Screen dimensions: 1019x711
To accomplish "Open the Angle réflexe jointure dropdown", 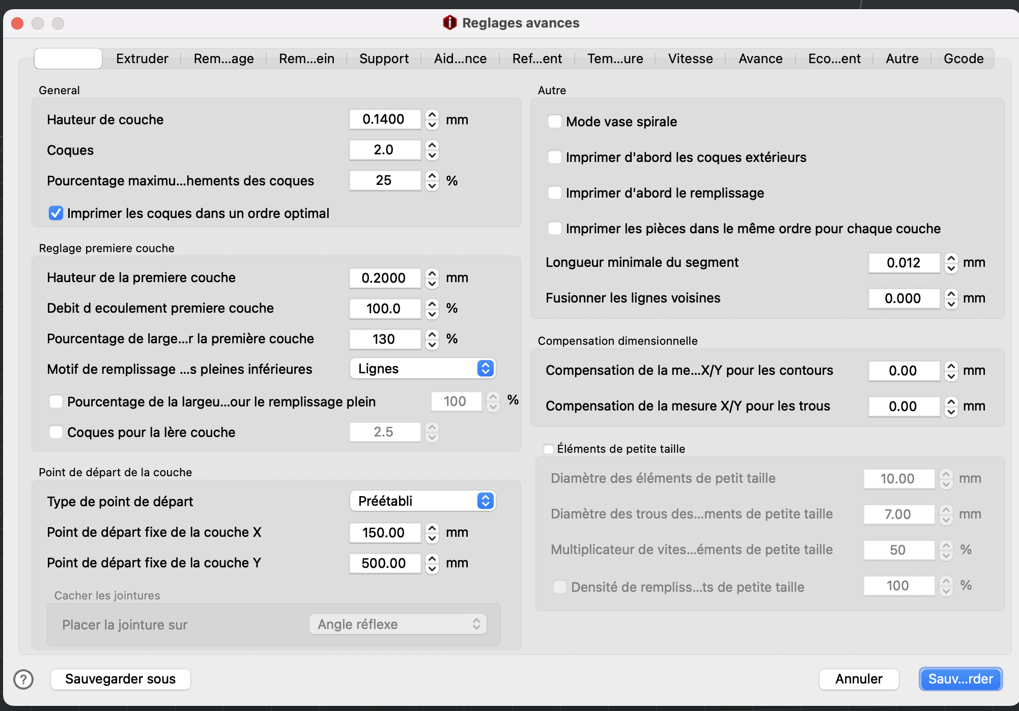I will coord(398,624).
